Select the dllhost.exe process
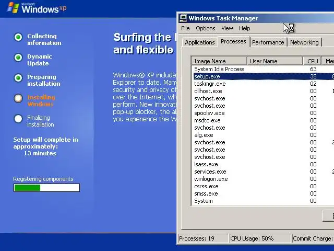 pos(263,91)
